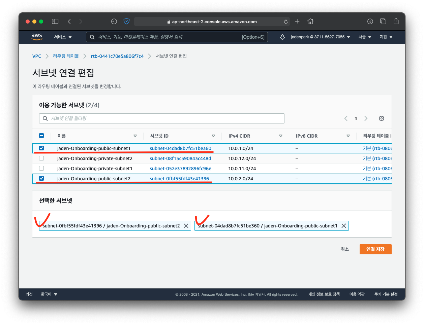Open the 서비스 services dropdown
This screenshot has height=325, width=424.
(x=63, y=37)
